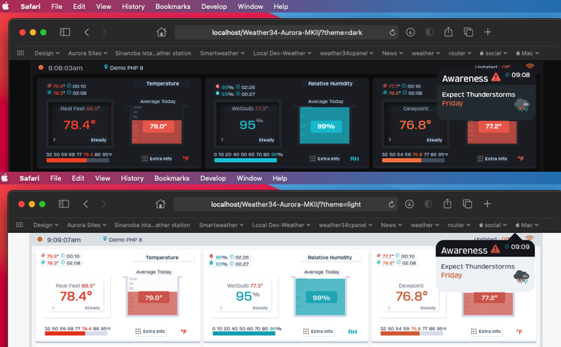Image resolution: width=561 pixels, height=347 pixels.
Task: Expand Real Feel chevron in dark Temperature card
Action: coord(54,140)
